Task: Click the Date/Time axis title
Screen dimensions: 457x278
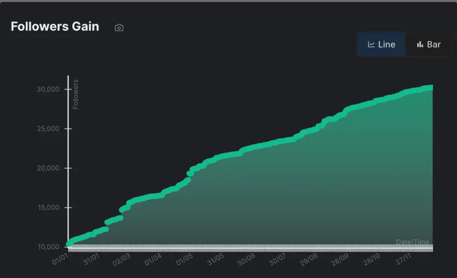Action: tap(412, 242)
